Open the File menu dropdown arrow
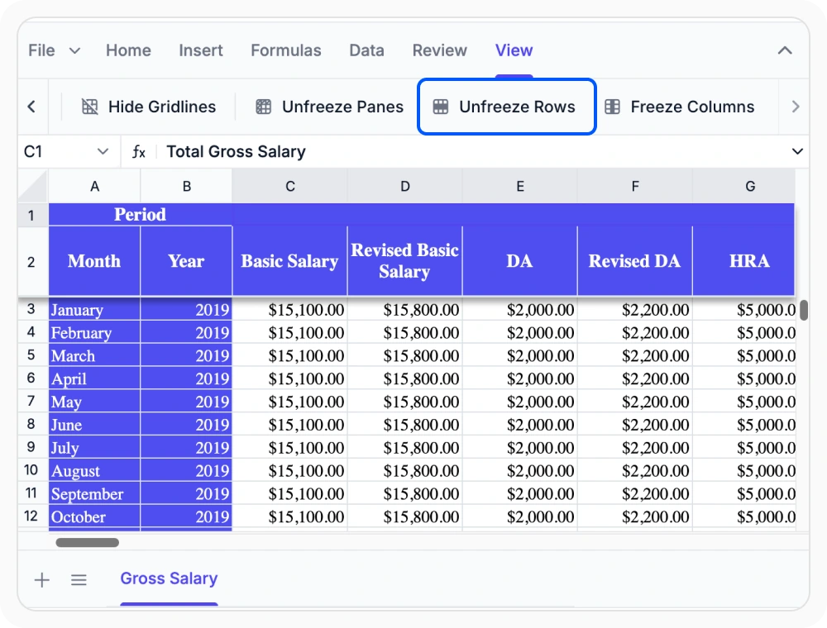Screen dimensions: 827x628 (x=75, y=50)
